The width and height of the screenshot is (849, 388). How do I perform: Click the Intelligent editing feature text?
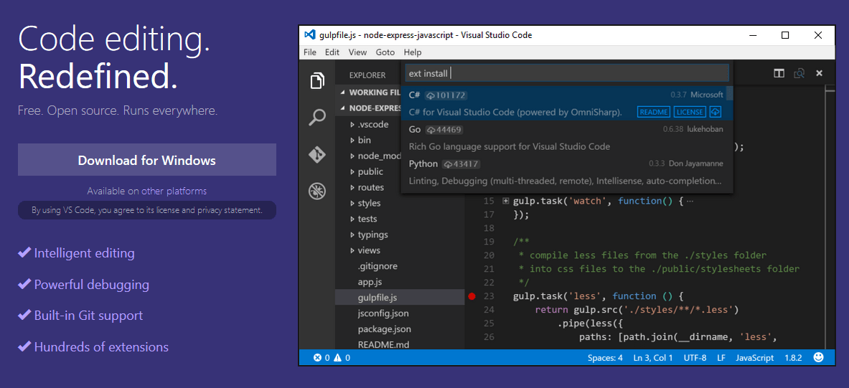[84, 253]
